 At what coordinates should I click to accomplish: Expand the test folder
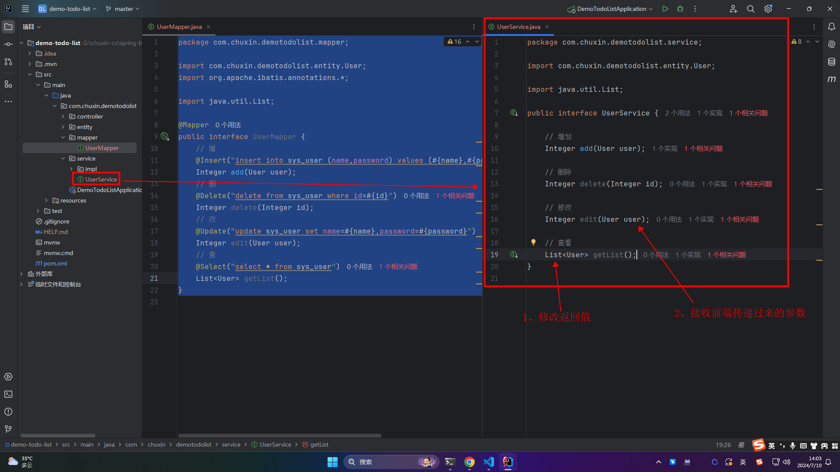point(38,211)
